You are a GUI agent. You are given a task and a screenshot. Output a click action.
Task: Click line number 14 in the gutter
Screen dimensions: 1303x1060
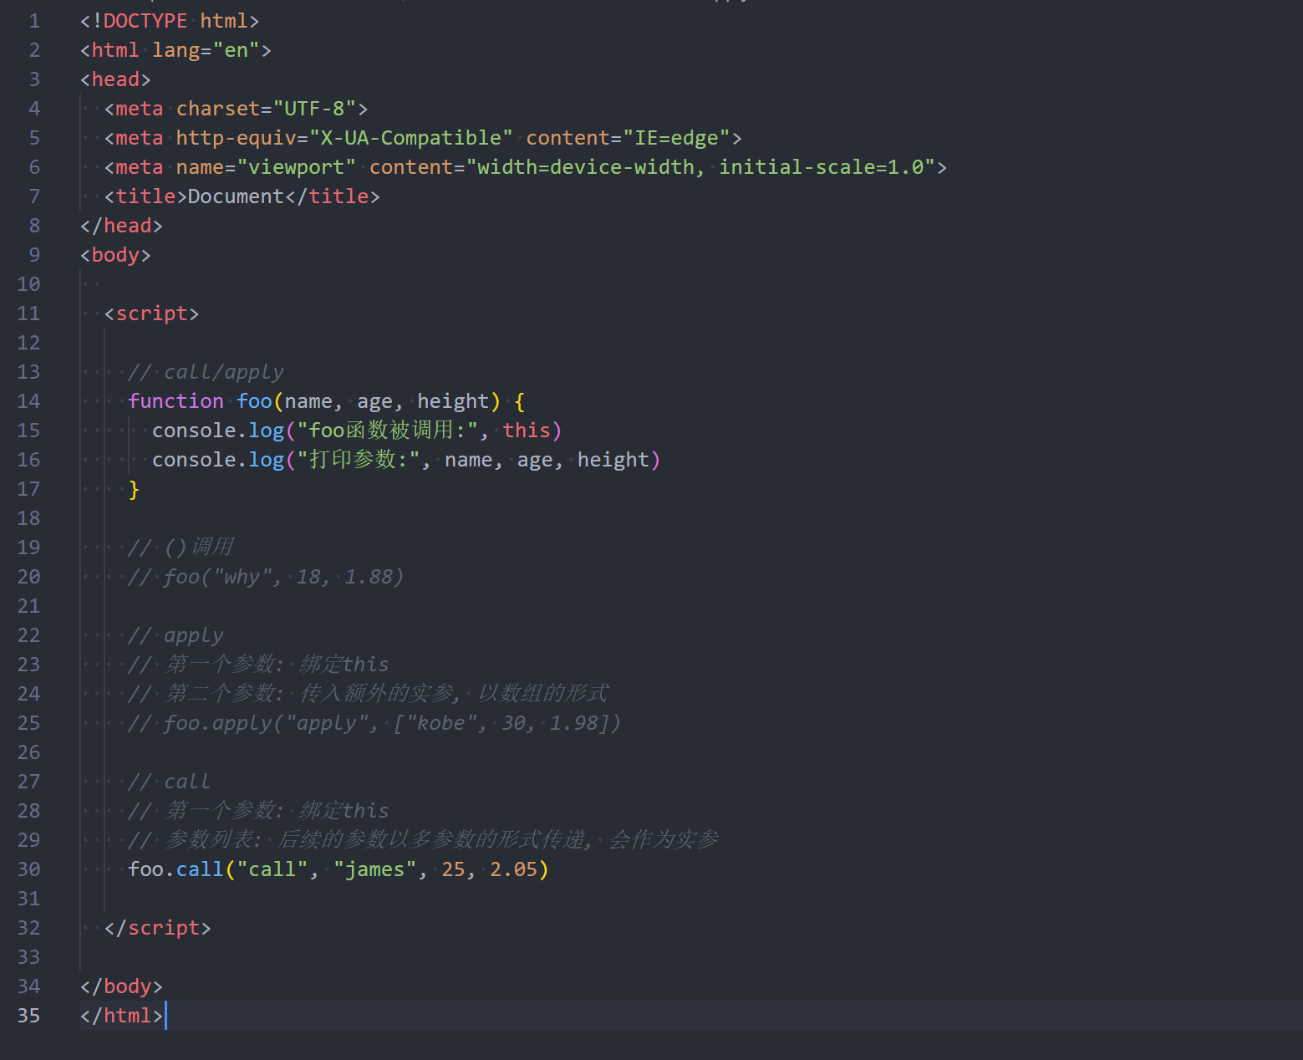point(28,401)
